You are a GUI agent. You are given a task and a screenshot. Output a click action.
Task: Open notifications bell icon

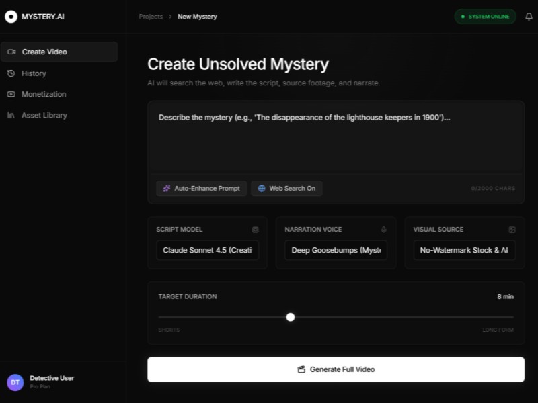tap(529, 17)
